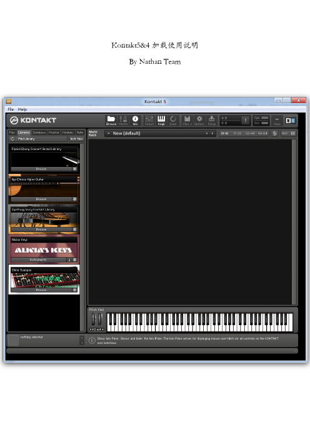Click the 'nothing selected' status text
Screen dimensions: 310x439
32,337
